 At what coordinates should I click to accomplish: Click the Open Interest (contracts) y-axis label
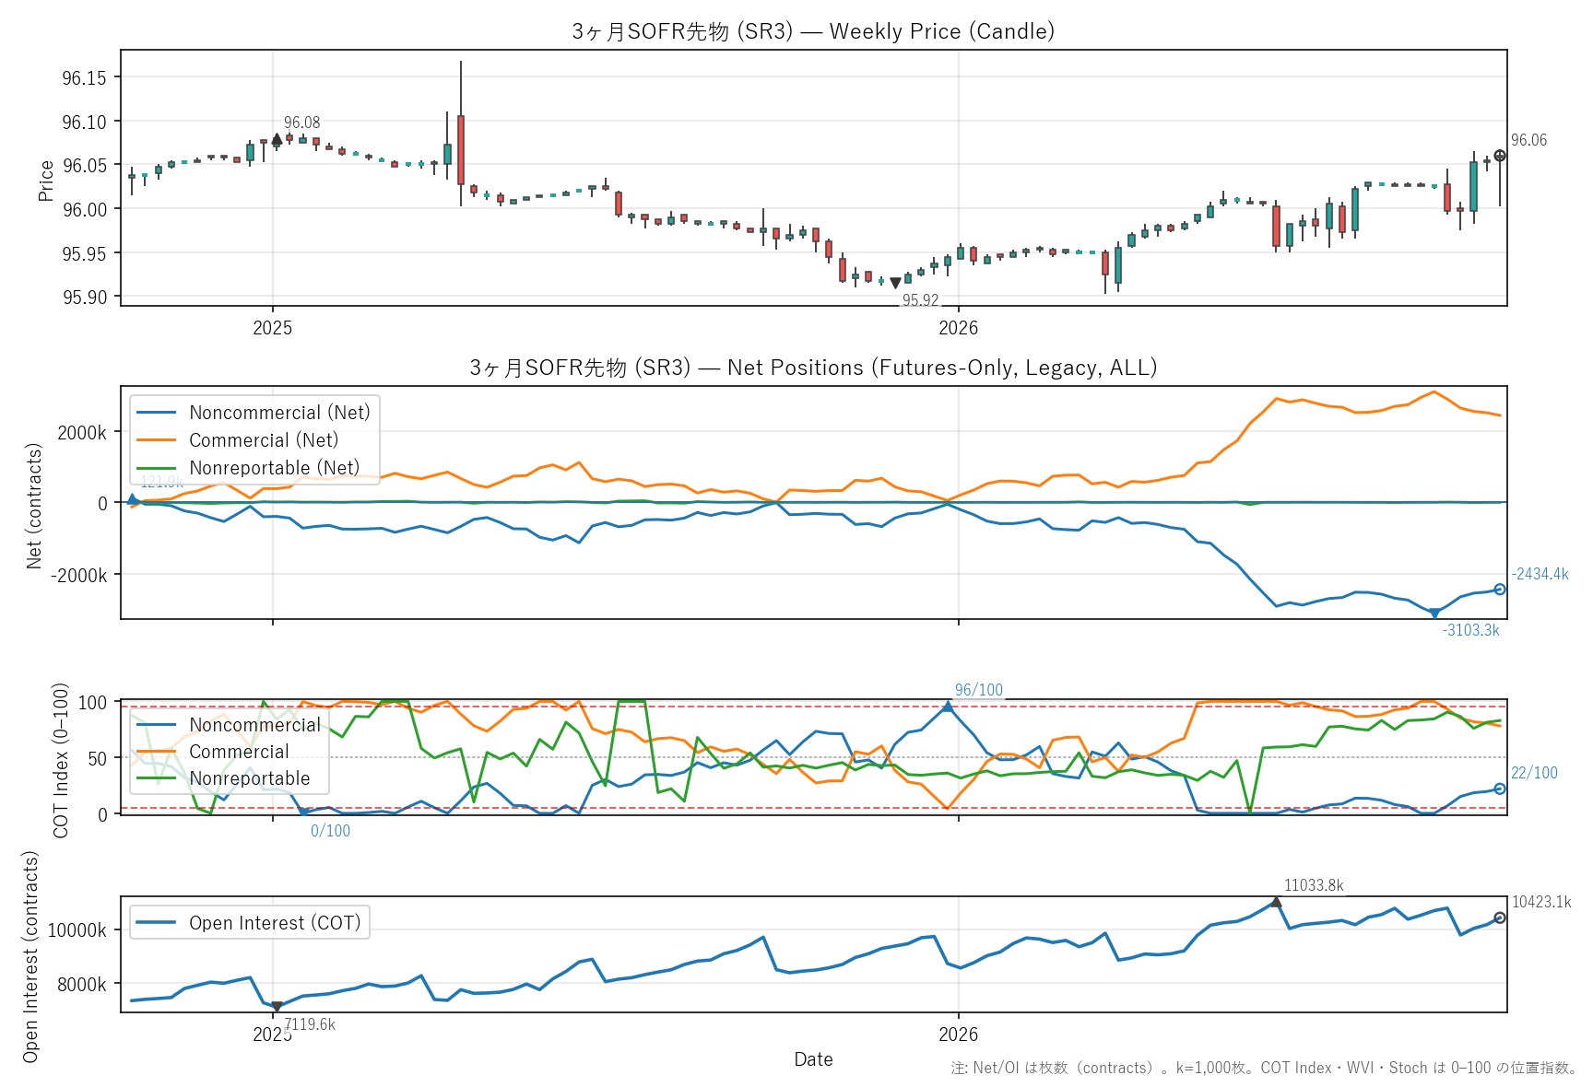(x=30, y=956)
